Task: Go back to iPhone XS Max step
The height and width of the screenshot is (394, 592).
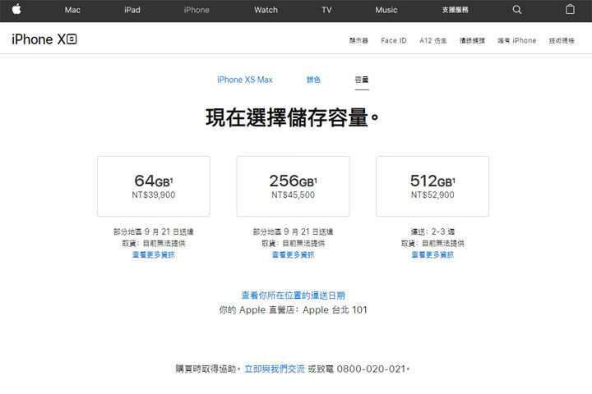Action: click(x=245, y=80)
